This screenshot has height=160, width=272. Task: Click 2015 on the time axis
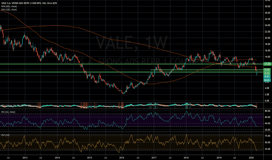(90, 158)
